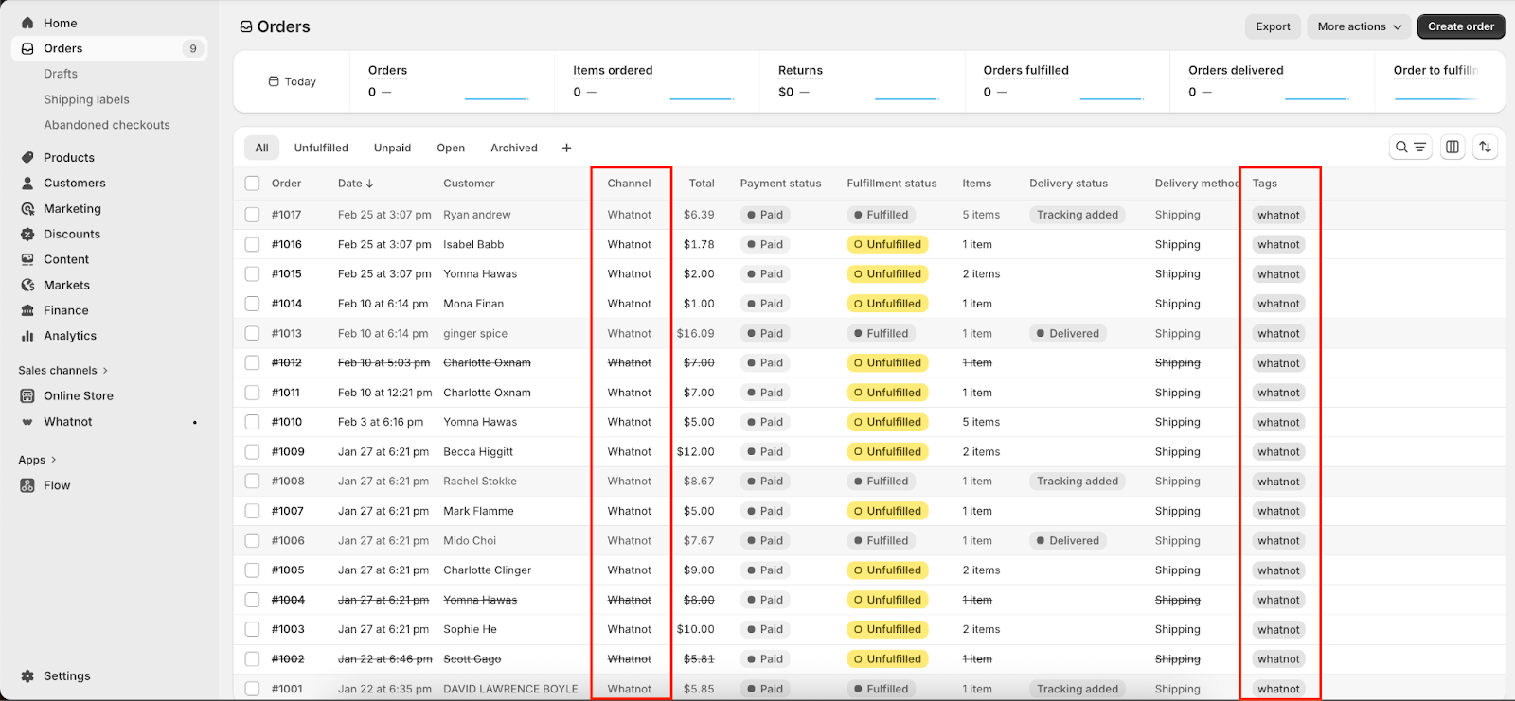
Task: Switch to the Archived tab
Action: pos(513,148)
